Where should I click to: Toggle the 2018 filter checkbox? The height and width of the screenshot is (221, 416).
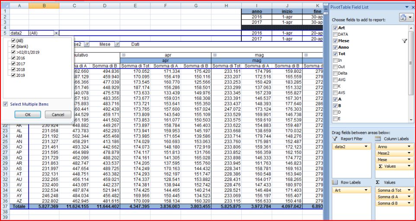click(13, 69)
